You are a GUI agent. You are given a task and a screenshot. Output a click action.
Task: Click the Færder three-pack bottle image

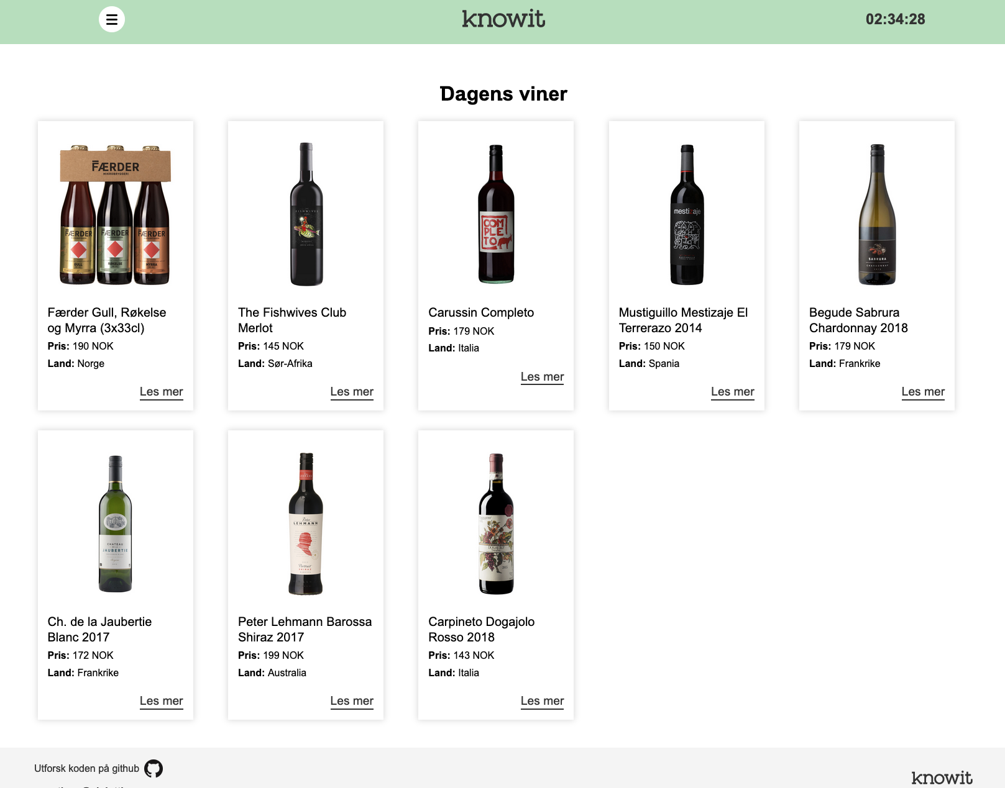click(115, 215)
